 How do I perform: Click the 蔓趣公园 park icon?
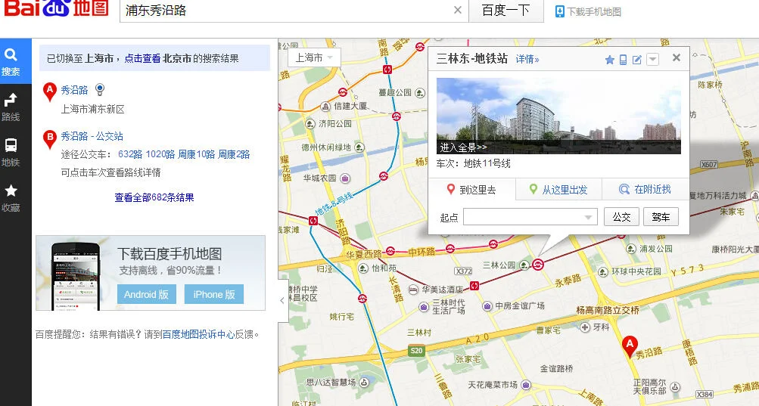[420, 92]
